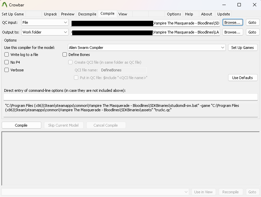Maximize the Crowbar window
The width and height of the screenshot is (261, 197).
(239, 5)
